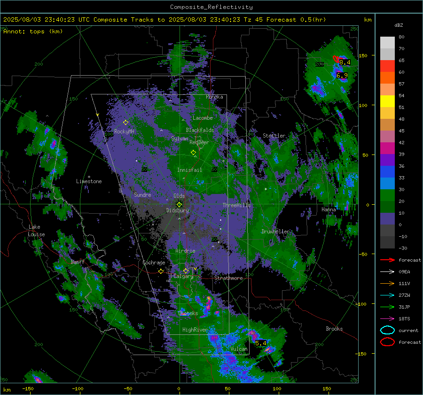Click the Brooks city label

point(334,329)
